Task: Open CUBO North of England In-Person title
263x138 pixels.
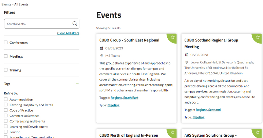Action: 129,135
